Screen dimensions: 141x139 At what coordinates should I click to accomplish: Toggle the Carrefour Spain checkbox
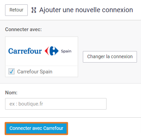tap(11, 71)
